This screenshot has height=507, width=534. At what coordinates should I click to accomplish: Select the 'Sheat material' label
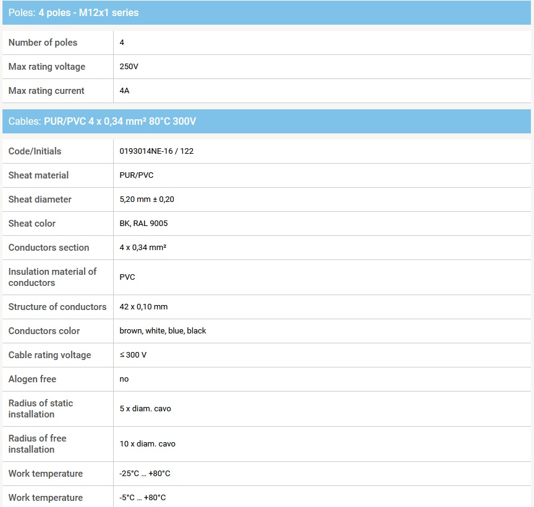click(x=38, y=175)
